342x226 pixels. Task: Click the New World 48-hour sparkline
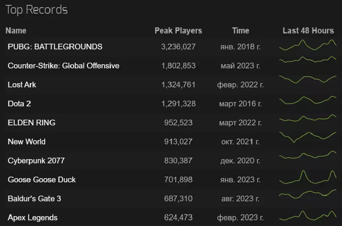(x=308, y=138)
